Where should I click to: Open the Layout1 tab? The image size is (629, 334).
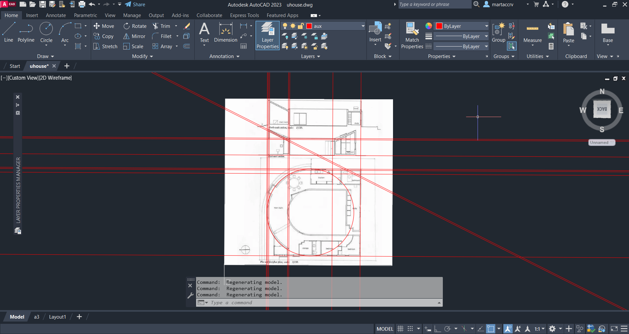tap(57, 317)
